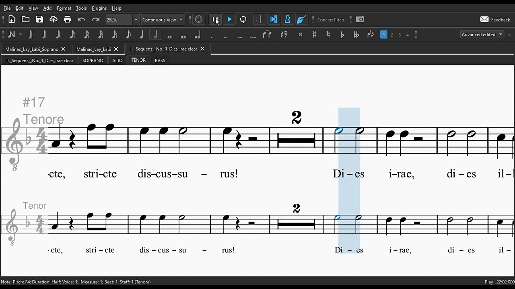Toggle pan score during playback
Viewport: 515px width, 289px height.
pos(273,19)
